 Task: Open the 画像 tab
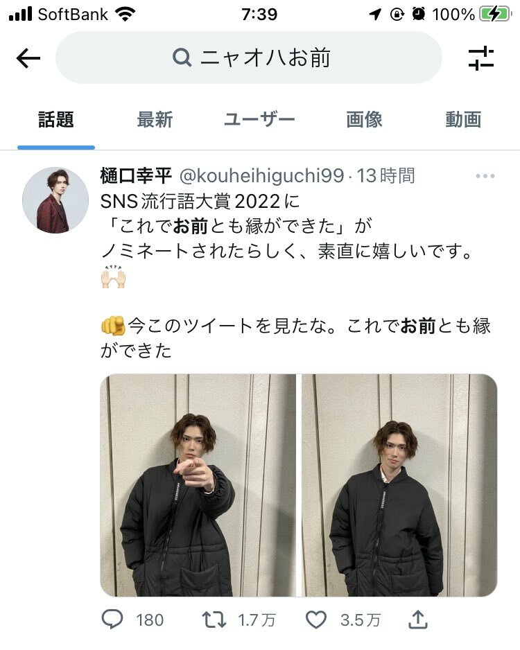[364, 120]
